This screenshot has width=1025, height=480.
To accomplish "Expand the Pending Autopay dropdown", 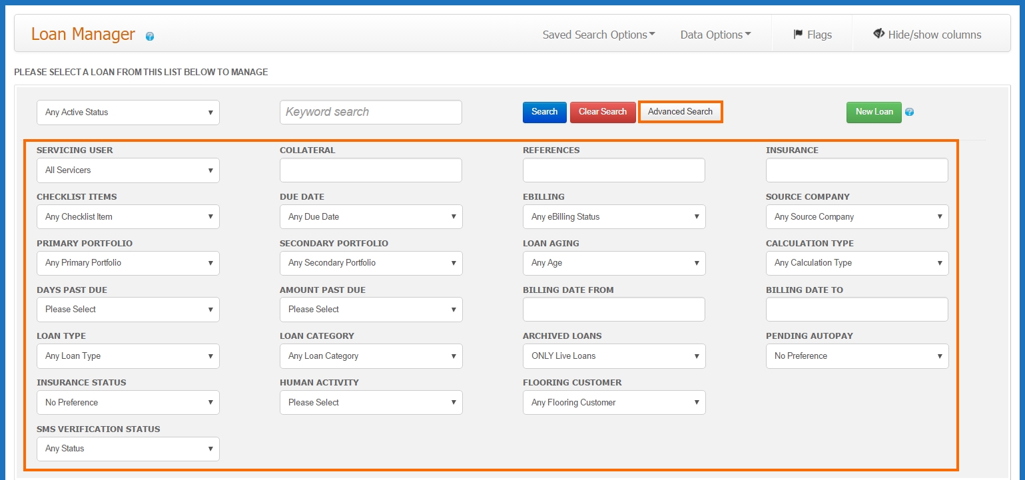I will [x=856, y=356].
